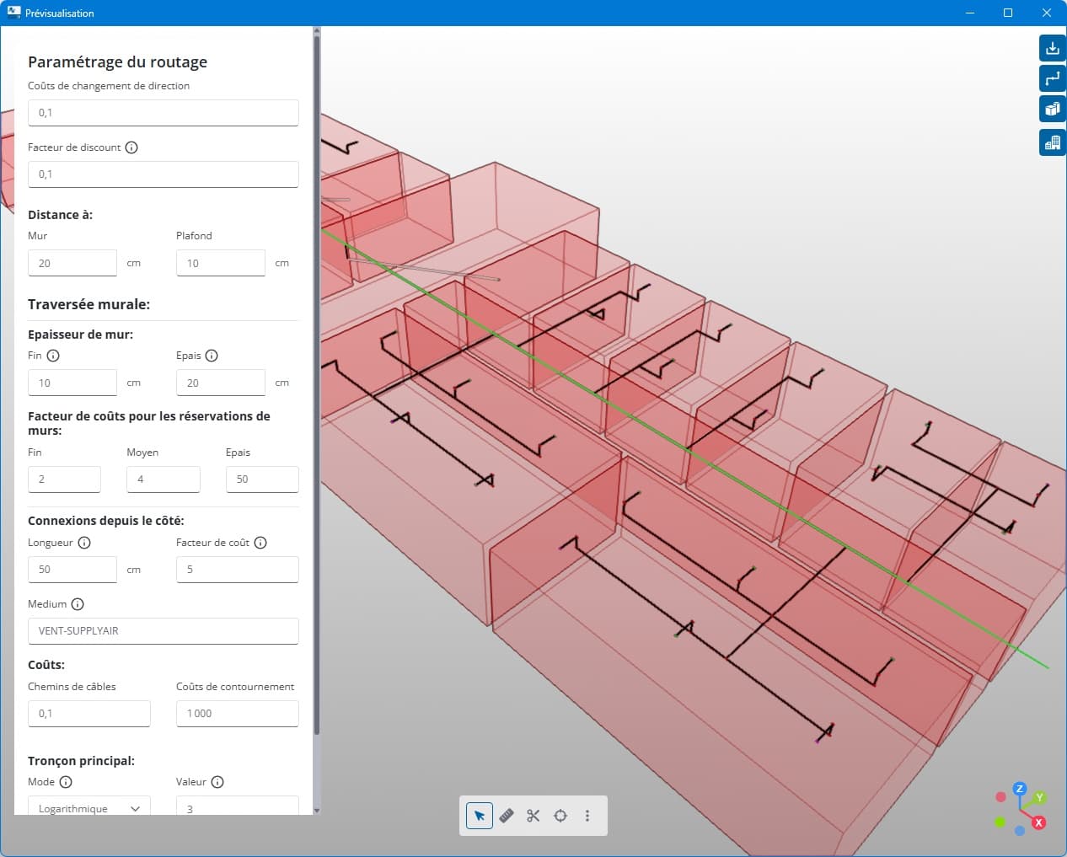The image size is (1067, 857).
Task: Select the arrow pointer tool
Action: pyautogui.click(x=480, y=816)
